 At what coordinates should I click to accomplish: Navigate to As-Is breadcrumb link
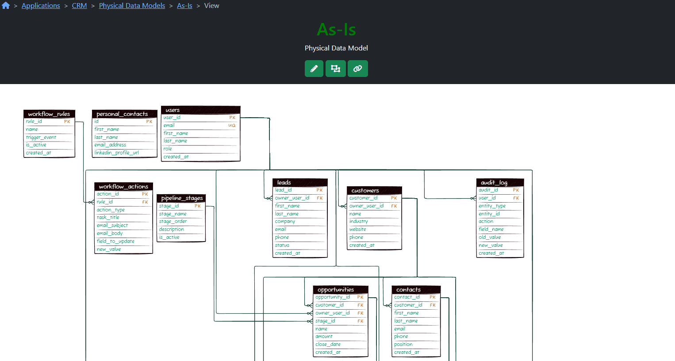pyautogui.click(x=184, y=6)
